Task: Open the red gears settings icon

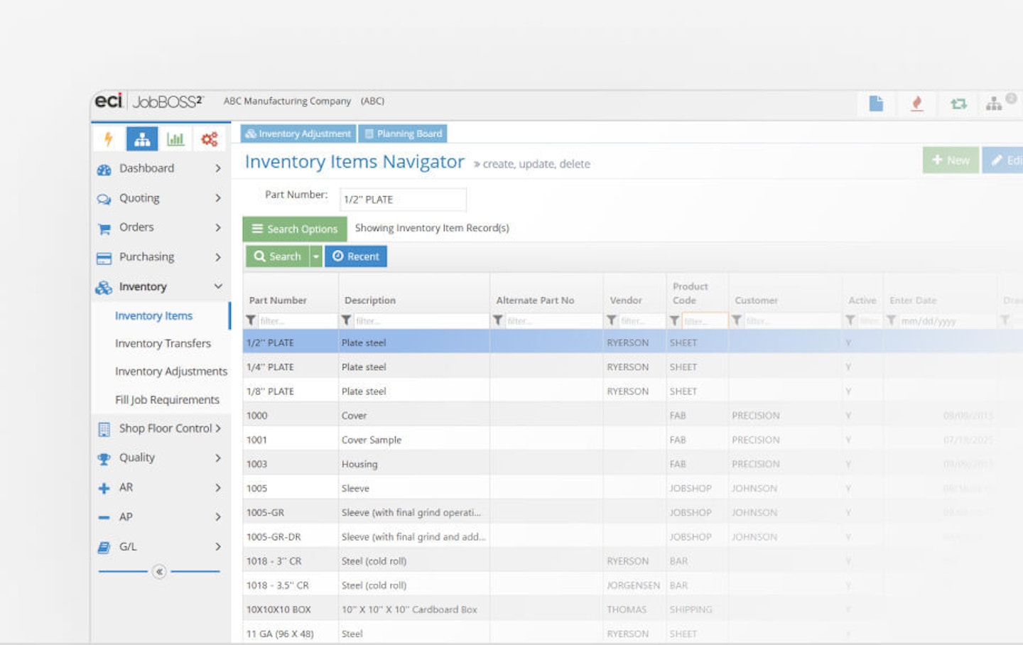Action: pos(209,139)
